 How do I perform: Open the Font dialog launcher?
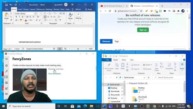(x=41, y=23)
